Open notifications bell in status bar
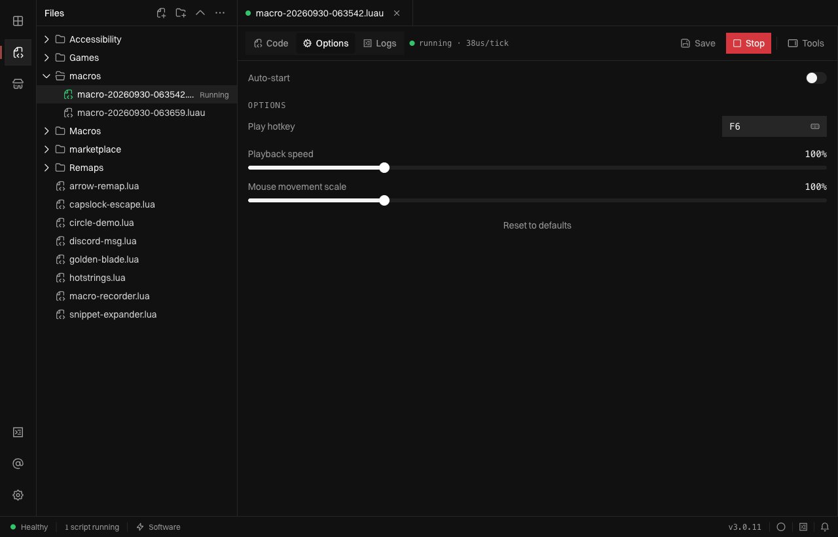 (x=825, y=527)
